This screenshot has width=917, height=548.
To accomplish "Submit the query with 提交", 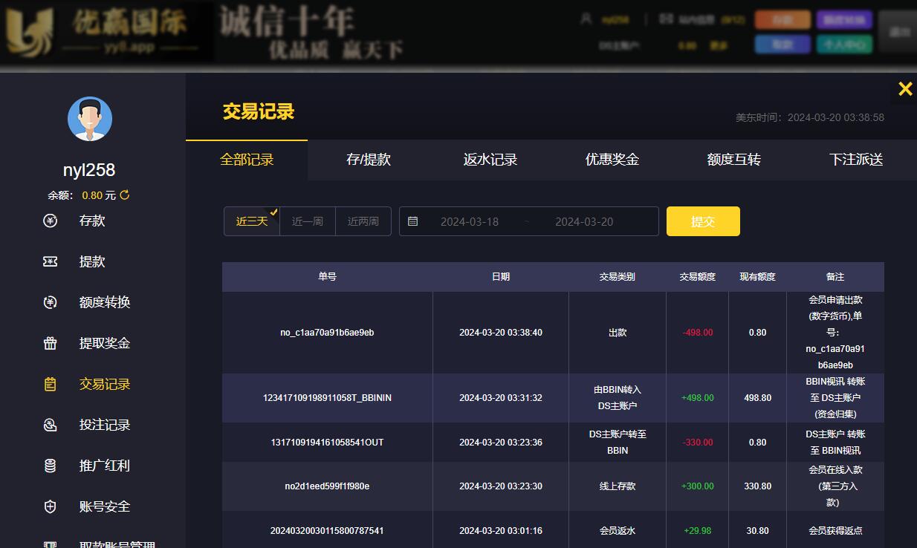I will [703, 221].
